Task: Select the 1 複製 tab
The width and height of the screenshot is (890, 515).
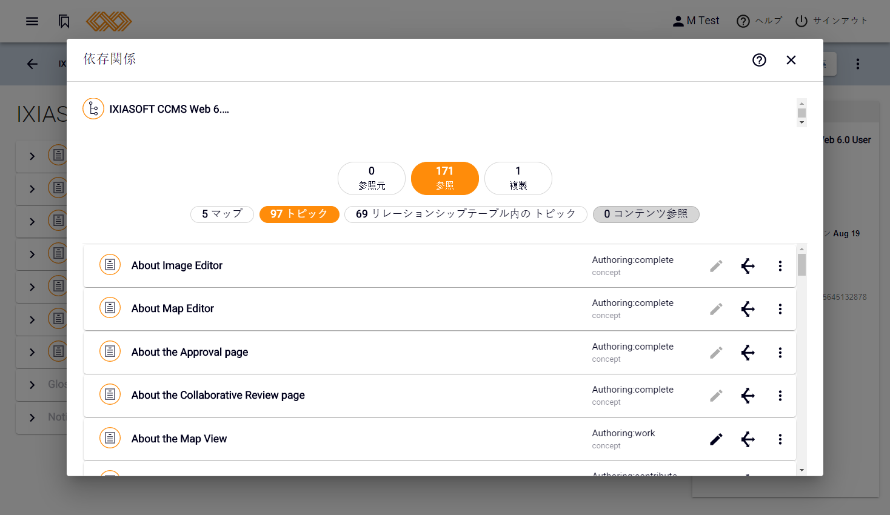Action: point(518,178)
